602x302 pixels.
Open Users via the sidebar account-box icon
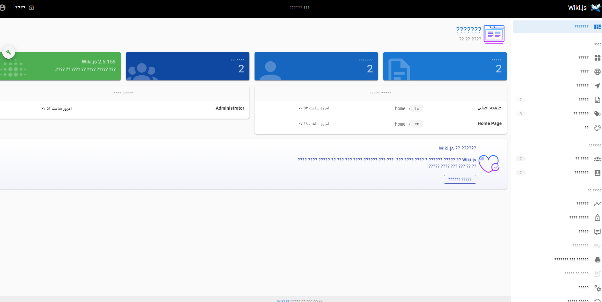tap(597, 173)
